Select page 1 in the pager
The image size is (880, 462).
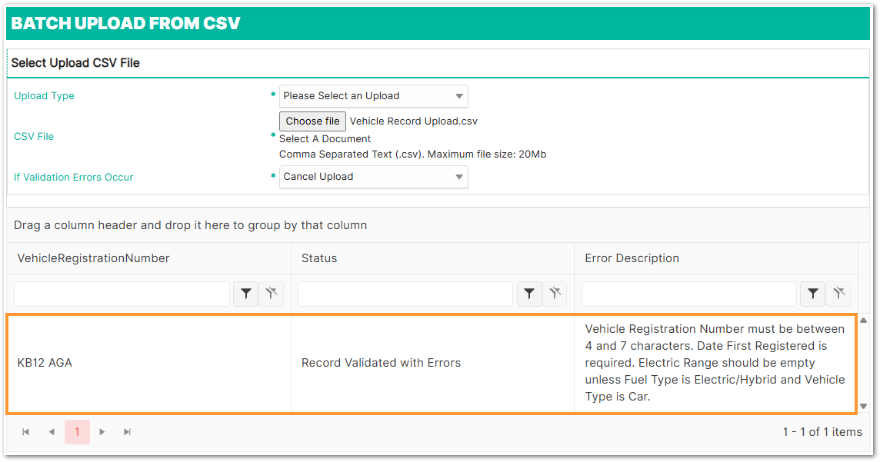tap(77, 432)
